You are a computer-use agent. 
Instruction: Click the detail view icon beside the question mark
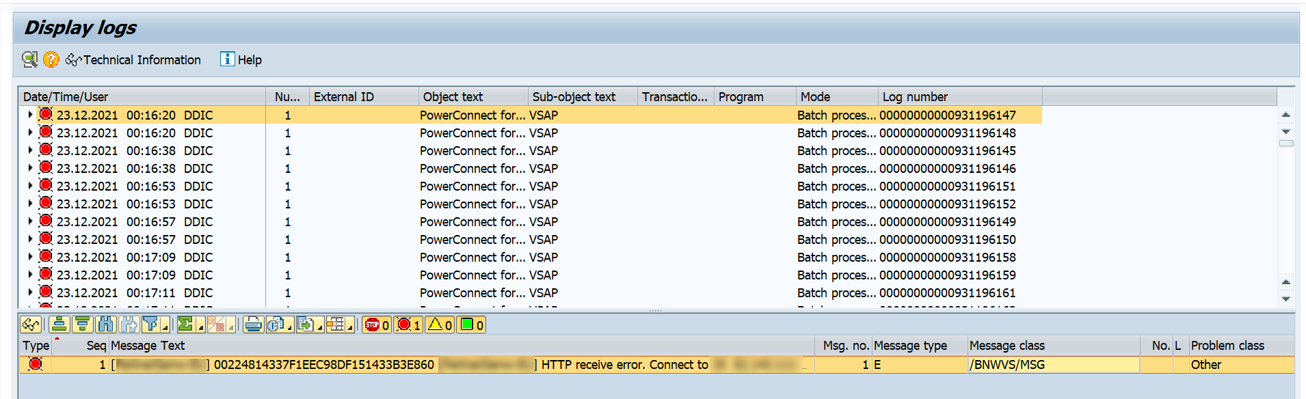[30, 60]
